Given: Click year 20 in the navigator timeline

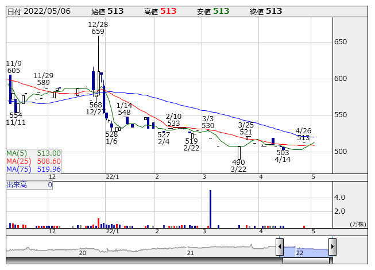Looking at the screenshot, I should click(82, 253).
